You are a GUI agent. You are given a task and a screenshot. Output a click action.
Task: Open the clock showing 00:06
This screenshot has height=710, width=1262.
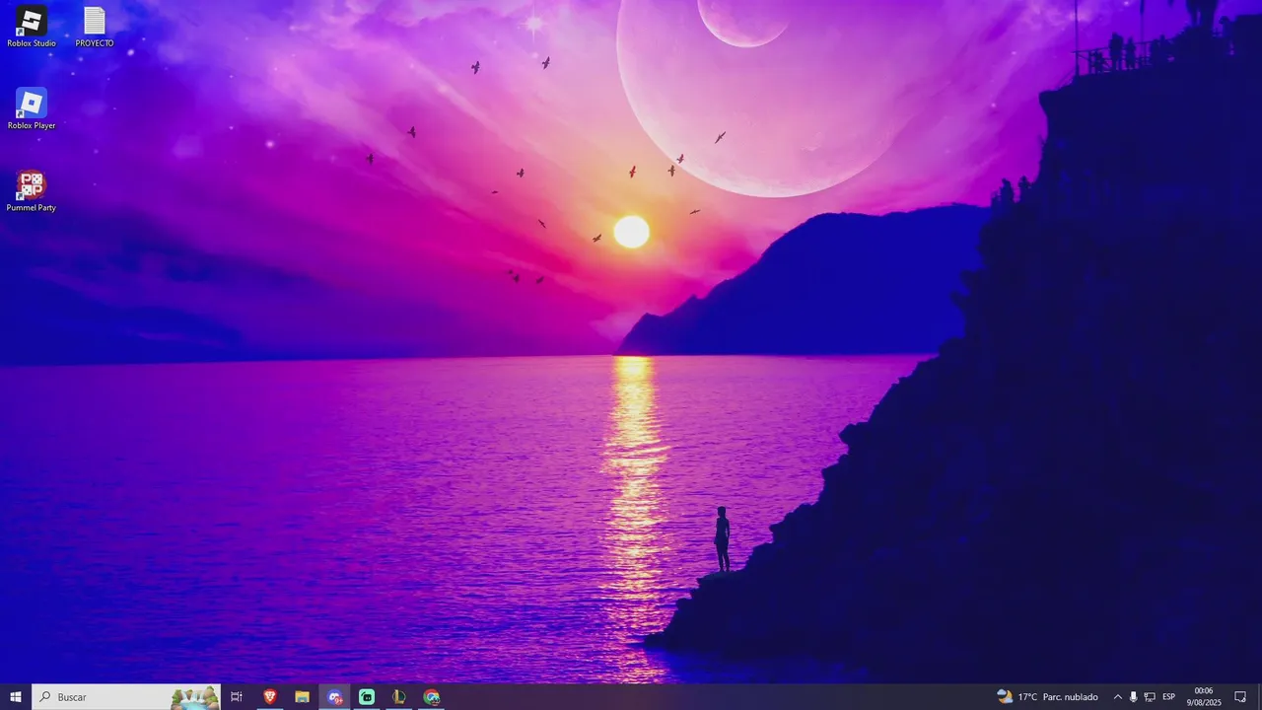click(x=1204, y=697)
